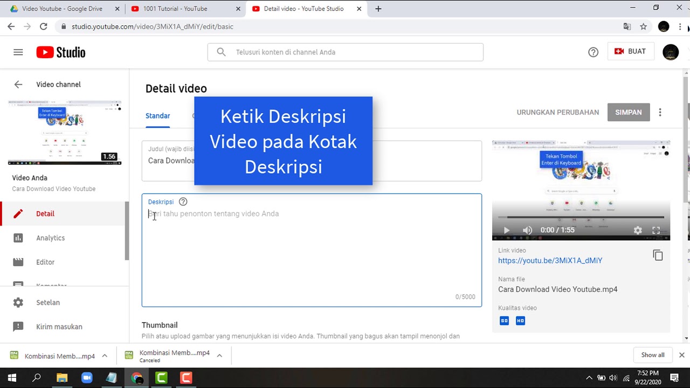
Task: Click the sidebar video thumbnail
Action: (65, 132)
